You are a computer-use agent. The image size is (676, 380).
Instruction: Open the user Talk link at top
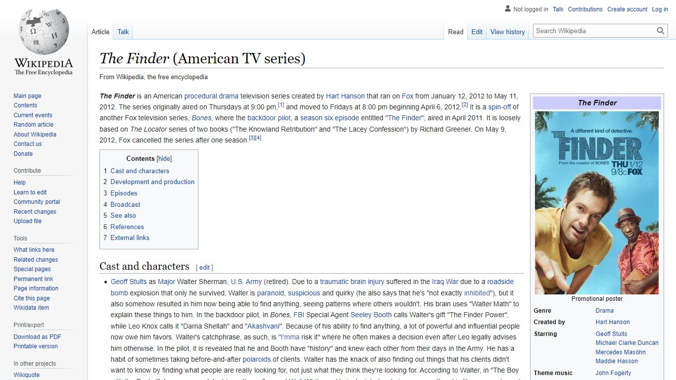[558, 9]
